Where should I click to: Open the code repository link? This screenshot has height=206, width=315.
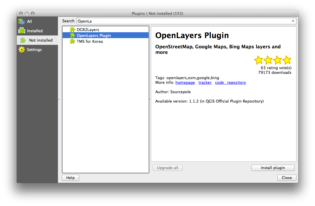(x=230, y=83)
